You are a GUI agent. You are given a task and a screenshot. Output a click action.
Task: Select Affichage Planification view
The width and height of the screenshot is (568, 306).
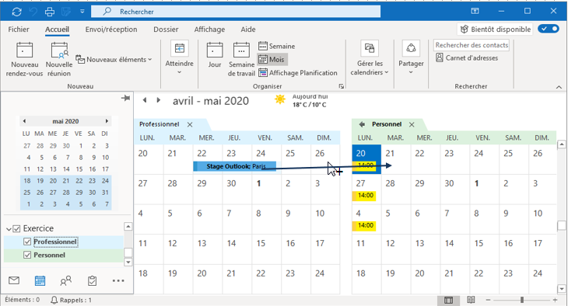click(x=298, y=73)
